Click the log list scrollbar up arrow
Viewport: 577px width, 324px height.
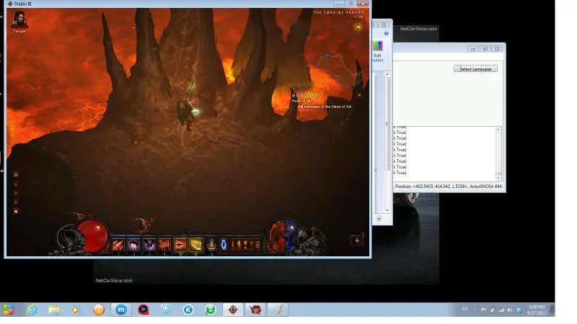tap(498, 130)
